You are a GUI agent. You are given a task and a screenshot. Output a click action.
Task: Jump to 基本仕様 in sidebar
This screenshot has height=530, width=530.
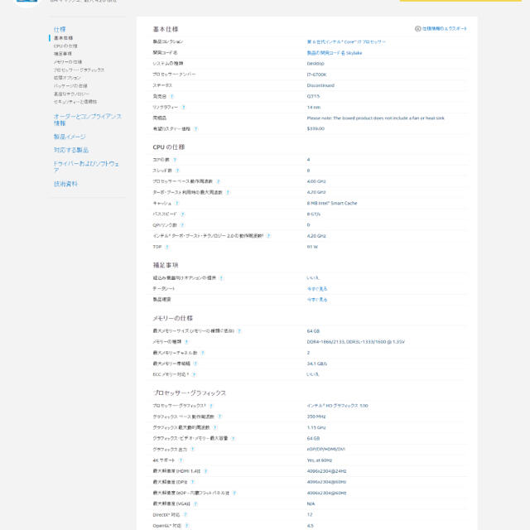click(63, 38)
